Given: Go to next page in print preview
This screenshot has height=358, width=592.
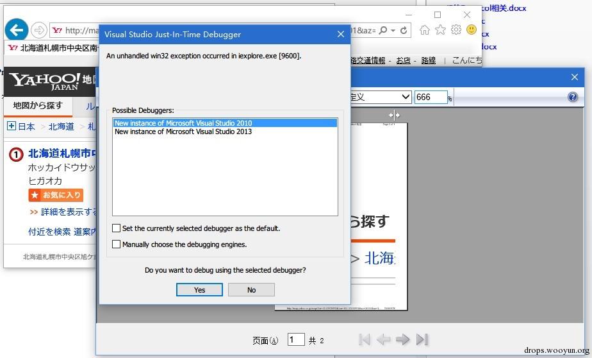Looking at the screenshot, I should click(x=402, y=339).
